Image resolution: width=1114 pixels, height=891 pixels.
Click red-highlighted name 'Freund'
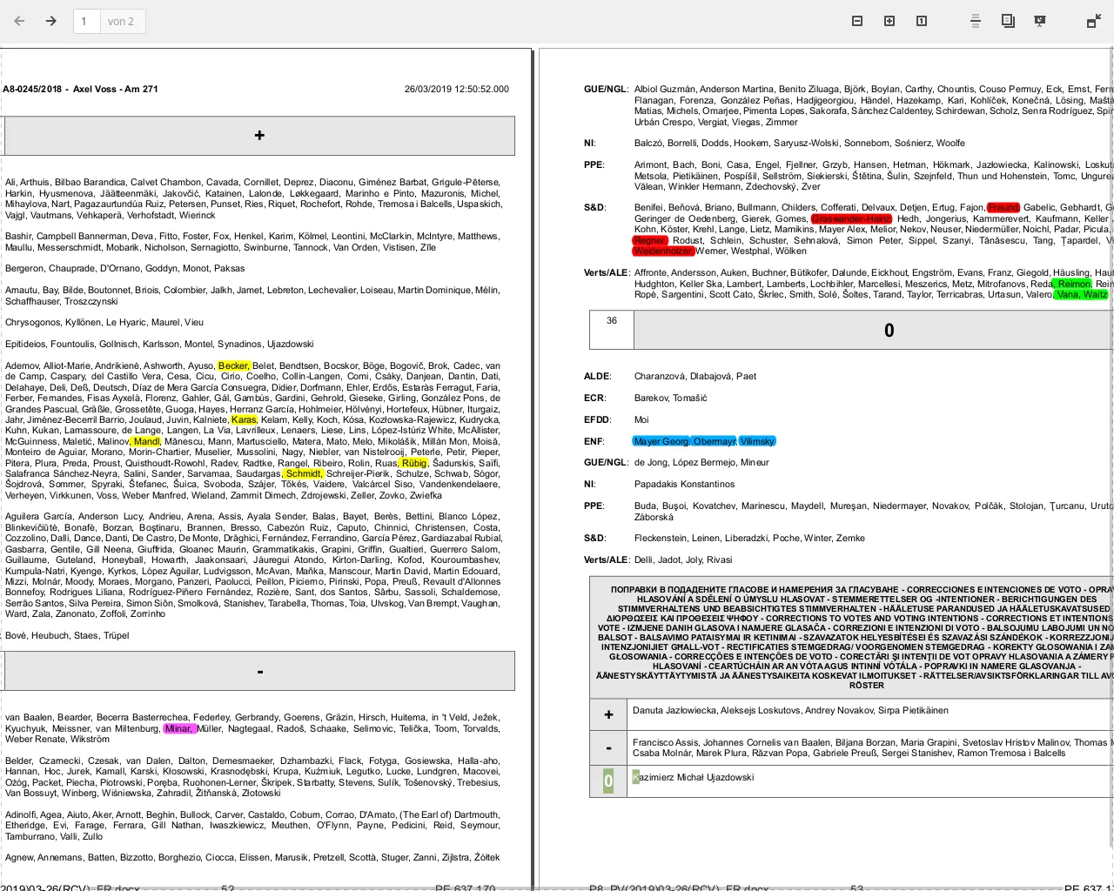1003,208
